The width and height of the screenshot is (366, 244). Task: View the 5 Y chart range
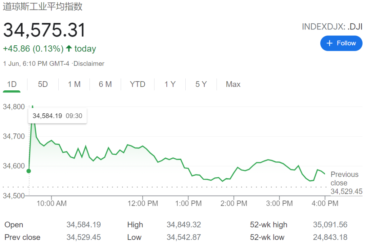click(201, 84)
